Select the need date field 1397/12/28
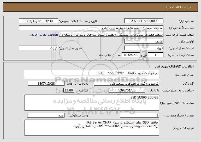Screen dimensions: 201x142 (x=46, y=84)
